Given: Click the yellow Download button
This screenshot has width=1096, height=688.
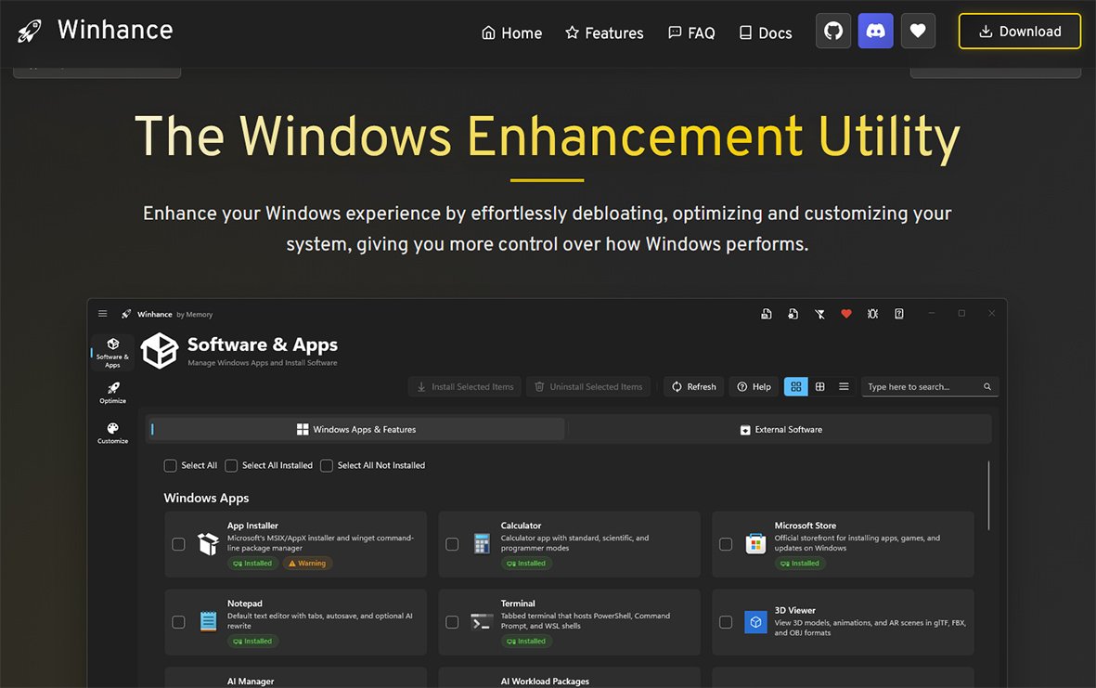Looking at the screenshot, I should (1020, 32).
